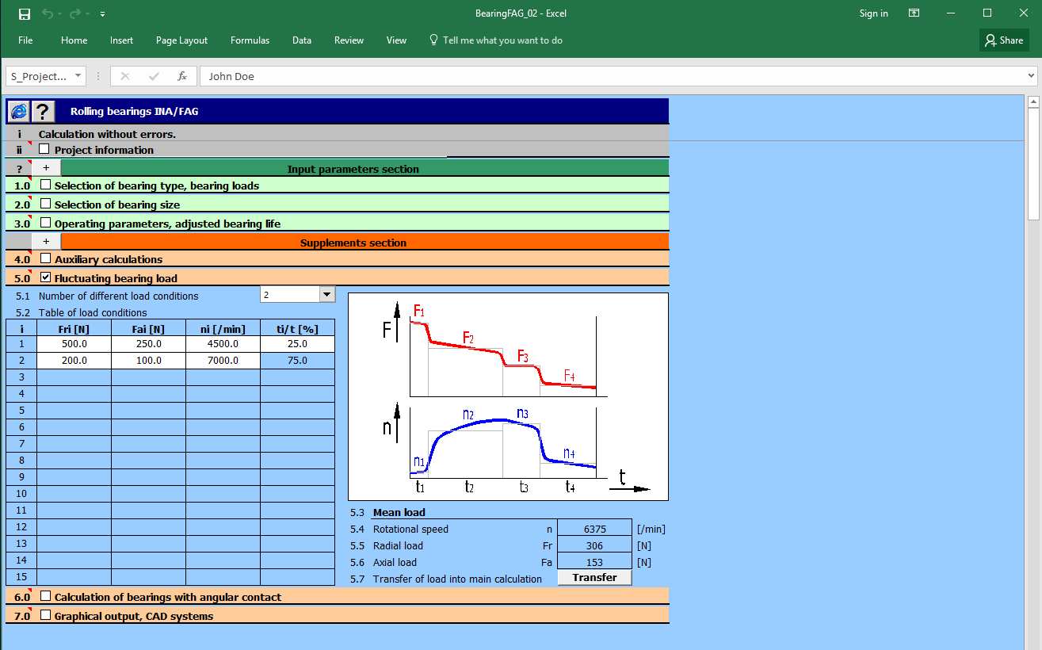Open Customize Quick Access Toolbar arrow
This screenshot has width=1042, height=650.
tap(103, 14)
